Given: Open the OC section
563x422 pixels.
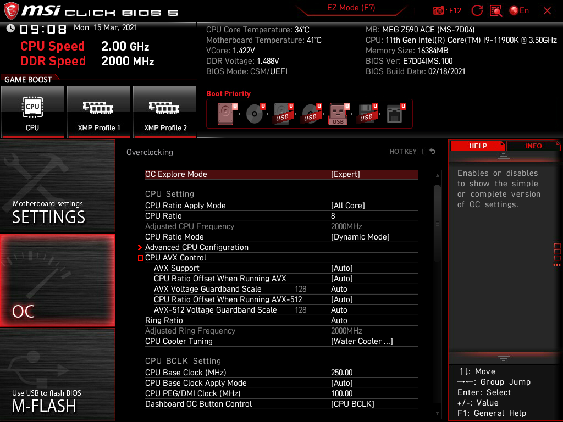Looking at the screenshot, I should tap(57, 280).
